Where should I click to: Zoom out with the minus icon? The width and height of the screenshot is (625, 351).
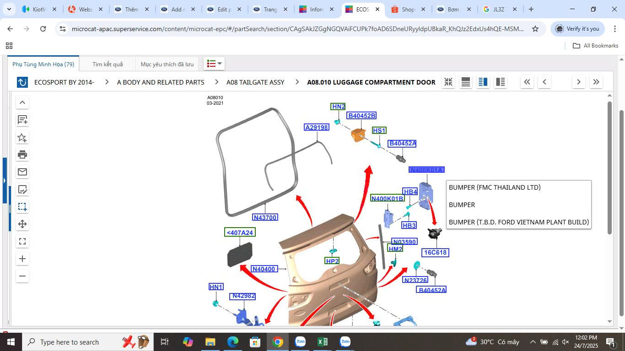click(22, 276)
